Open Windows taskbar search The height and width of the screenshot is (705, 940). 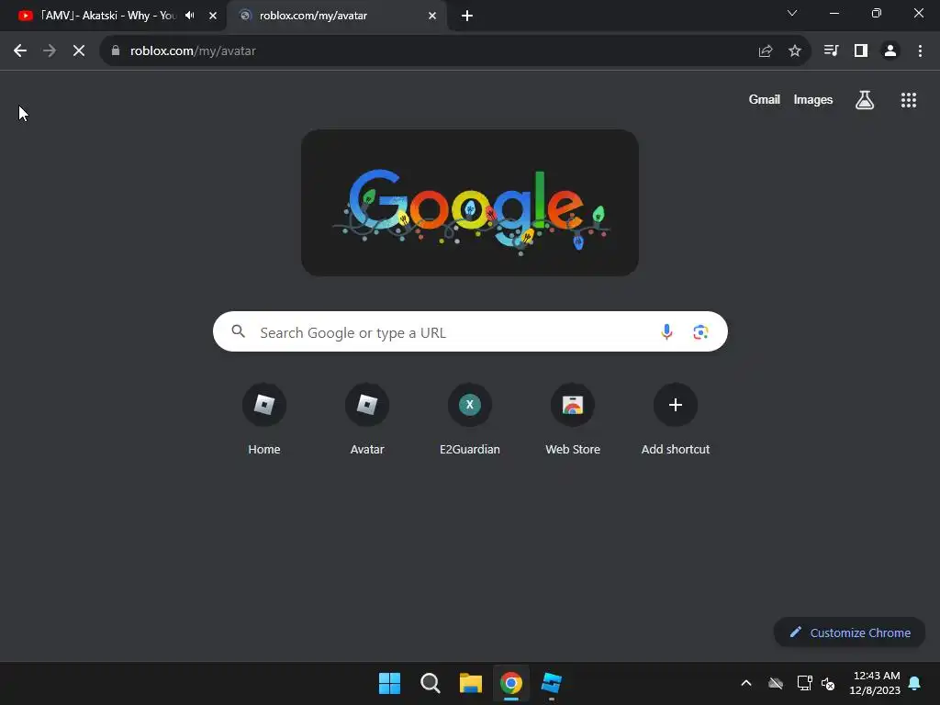430,683
